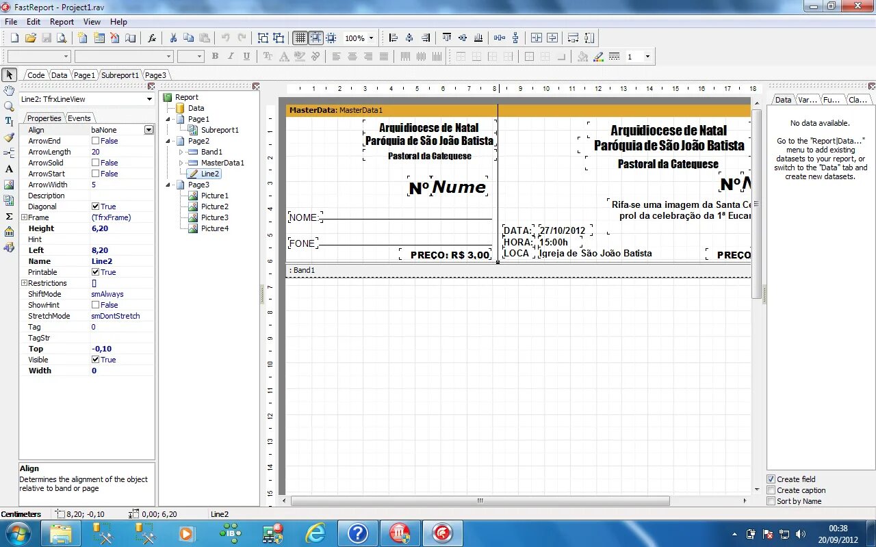Align left edges of objects

pyautogui.click(x=394, y=38)
